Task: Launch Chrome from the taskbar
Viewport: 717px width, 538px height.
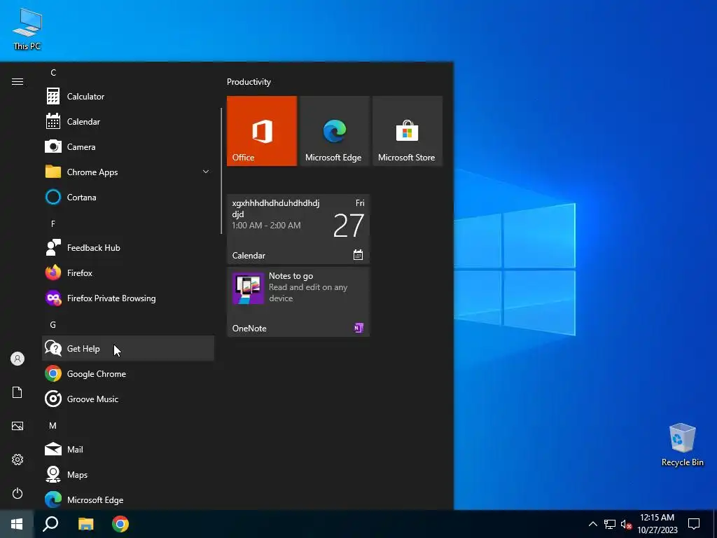Action: pyautogui.click(x=120, y=524)
